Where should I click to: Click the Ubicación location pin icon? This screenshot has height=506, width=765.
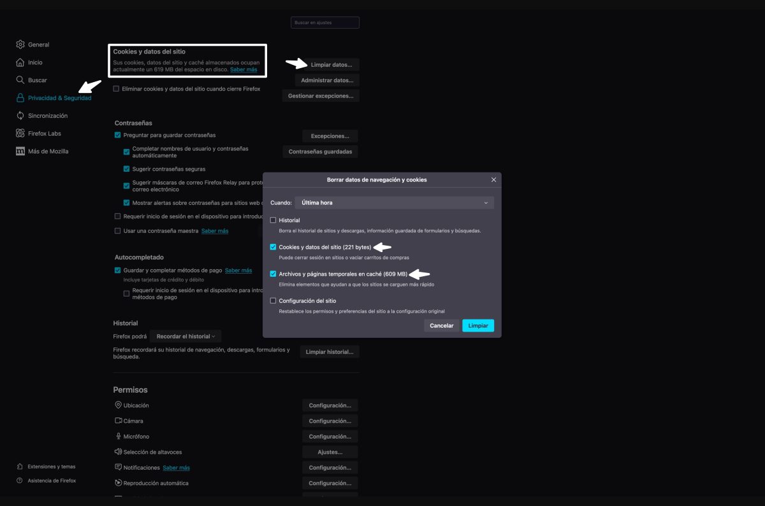click(119, 405)
